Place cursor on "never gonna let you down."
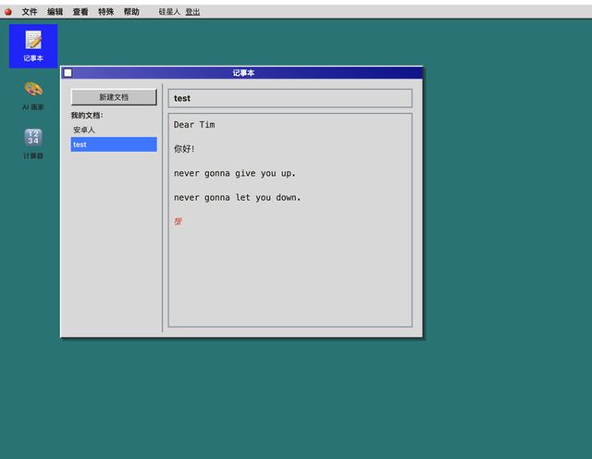 tap(237, 197)
